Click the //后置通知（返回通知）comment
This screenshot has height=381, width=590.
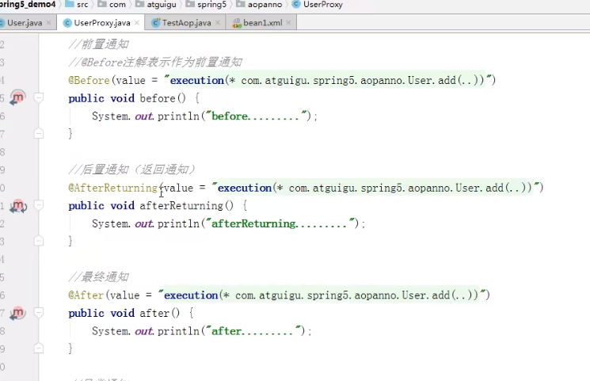[x=131, y=170]
